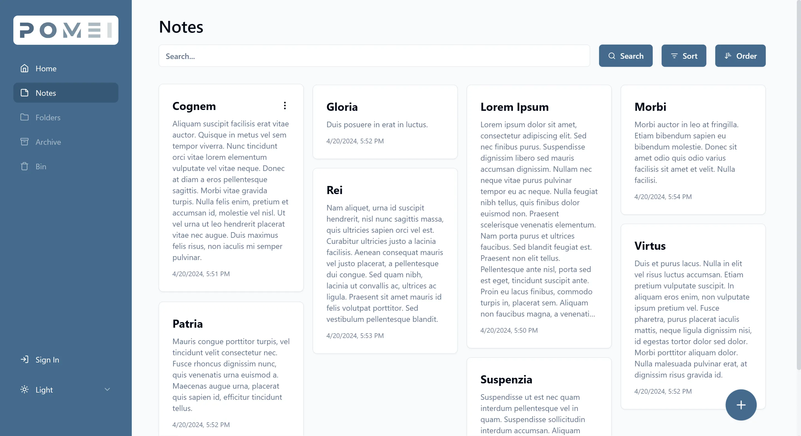Open the Sort options
This screenshot has height=436, width=801.
point(684,56)
